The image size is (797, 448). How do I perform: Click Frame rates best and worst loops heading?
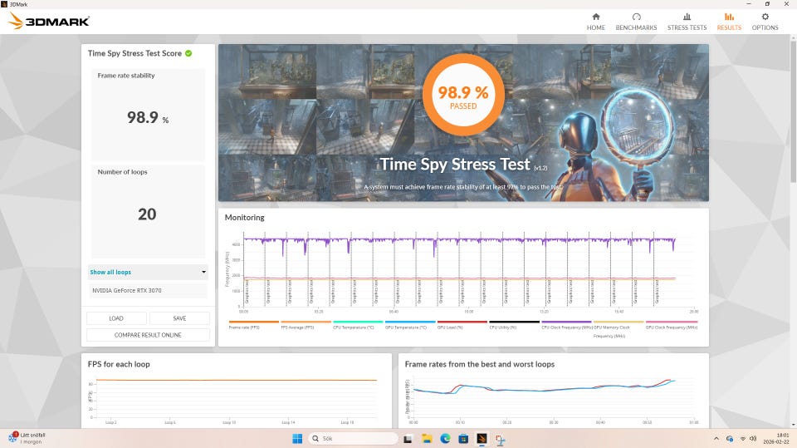(479, 364)
